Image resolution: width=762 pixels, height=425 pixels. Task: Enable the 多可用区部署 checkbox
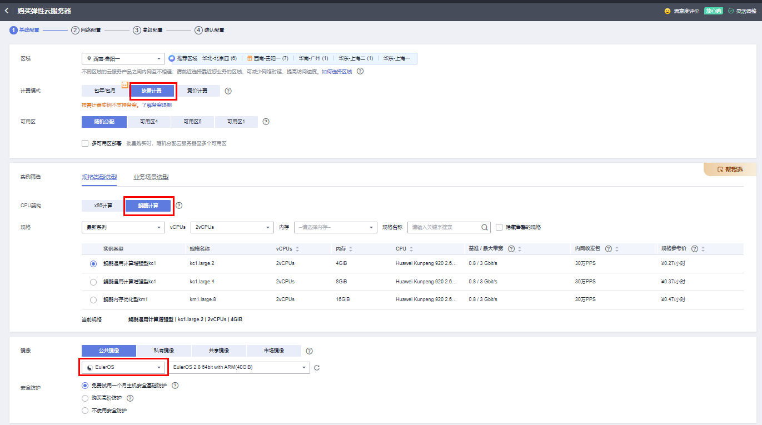tap(85, 143)
